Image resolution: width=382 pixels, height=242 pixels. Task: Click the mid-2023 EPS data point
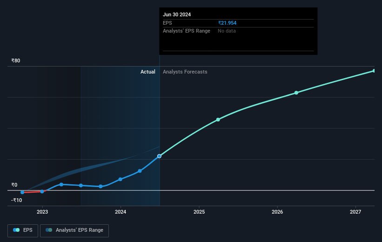[81, 186]
